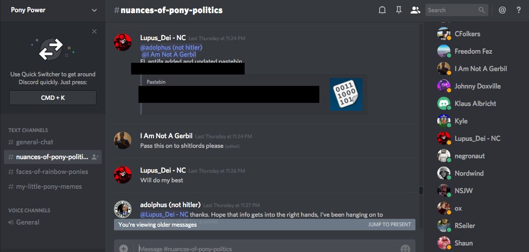
Task: Switch to faces-of-rainbow-ponies channel
Action: 52,172
